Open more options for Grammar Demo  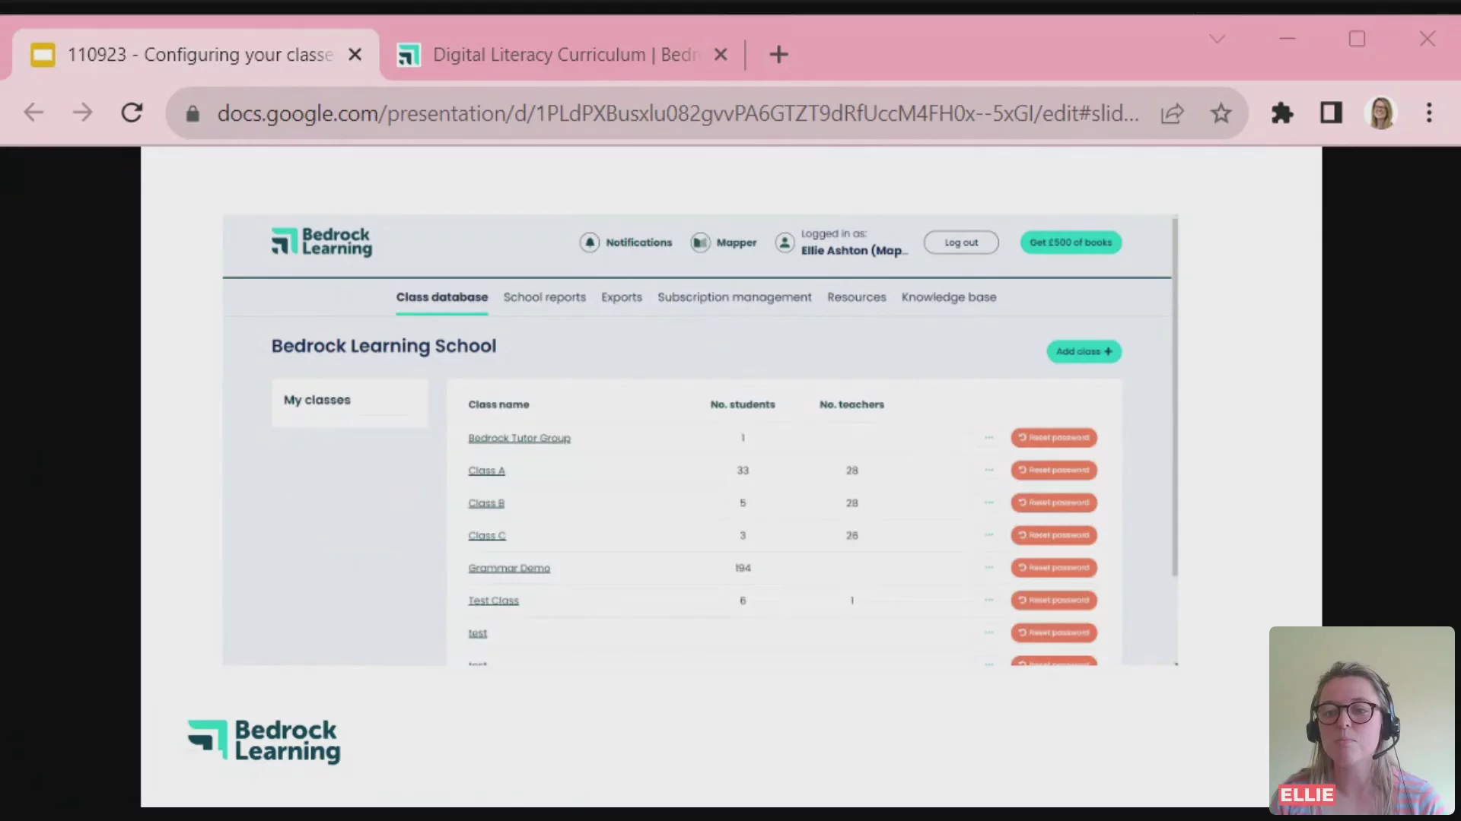[x=988, y=568]
